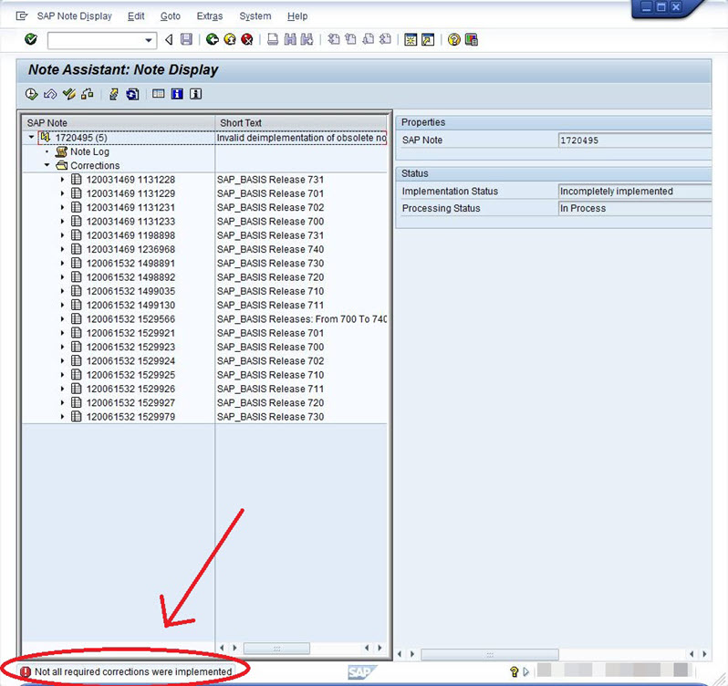Viewport: 728px width, 686px height.
Task: Click the status message Not all required corrections
Action: tap(133, 671)
